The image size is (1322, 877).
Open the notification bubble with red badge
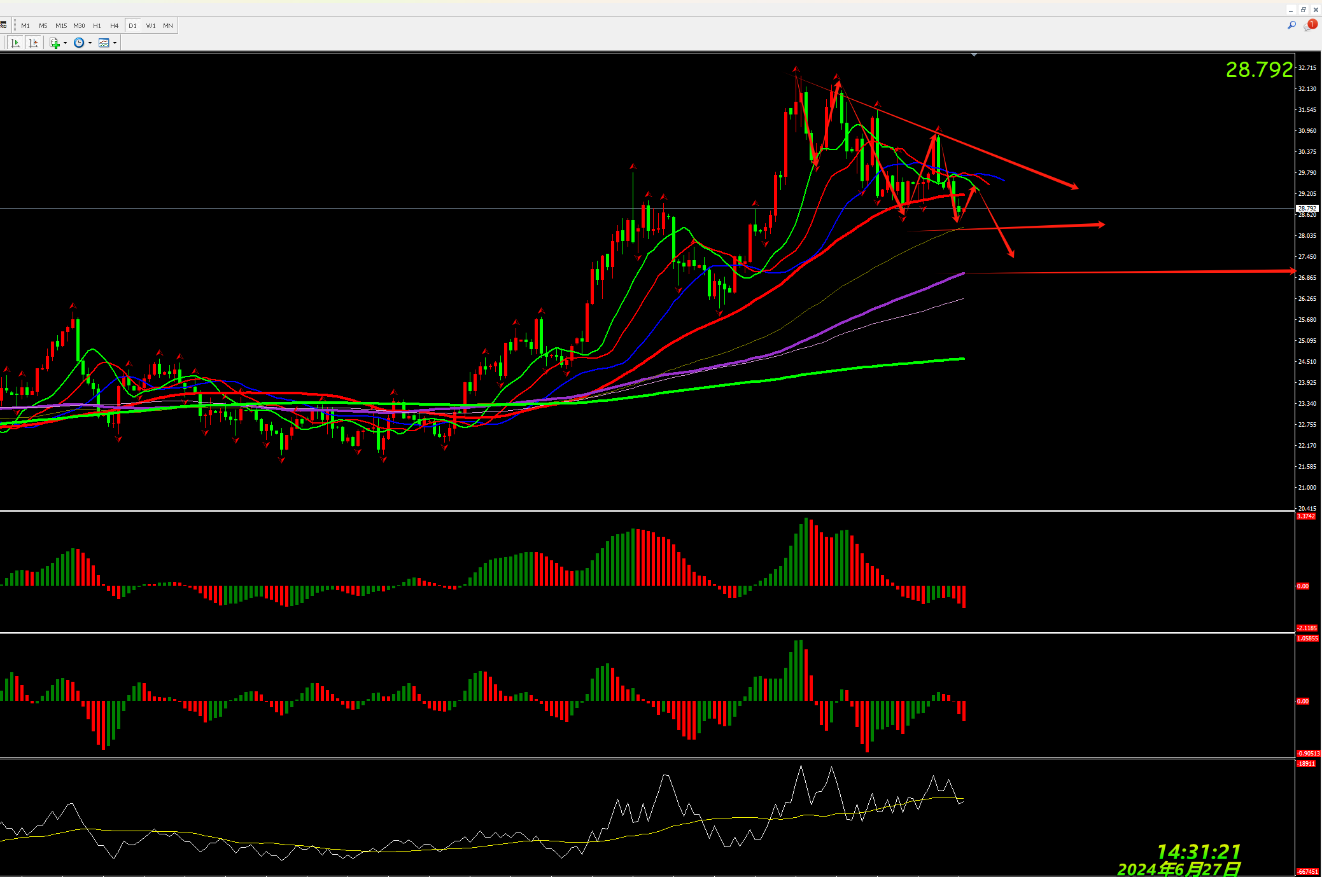point(1309,25)
